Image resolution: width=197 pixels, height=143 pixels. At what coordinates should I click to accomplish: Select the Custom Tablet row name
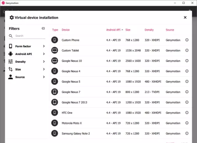pos(70,50)
